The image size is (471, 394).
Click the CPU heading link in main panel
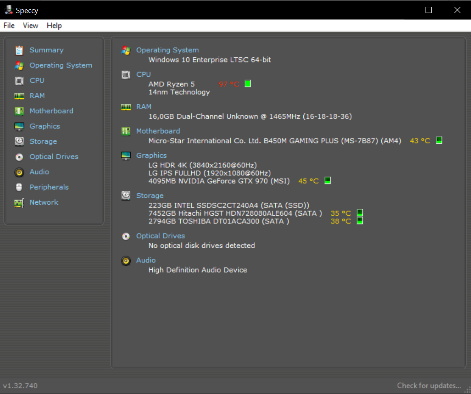click(x=144, y=74)
